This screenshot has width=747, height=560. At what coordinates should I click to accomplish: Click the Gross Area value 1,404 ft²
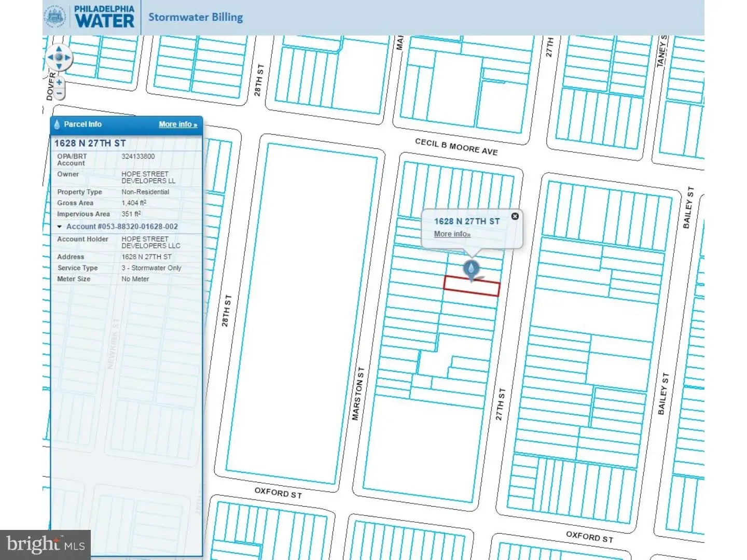coord(134,203)
